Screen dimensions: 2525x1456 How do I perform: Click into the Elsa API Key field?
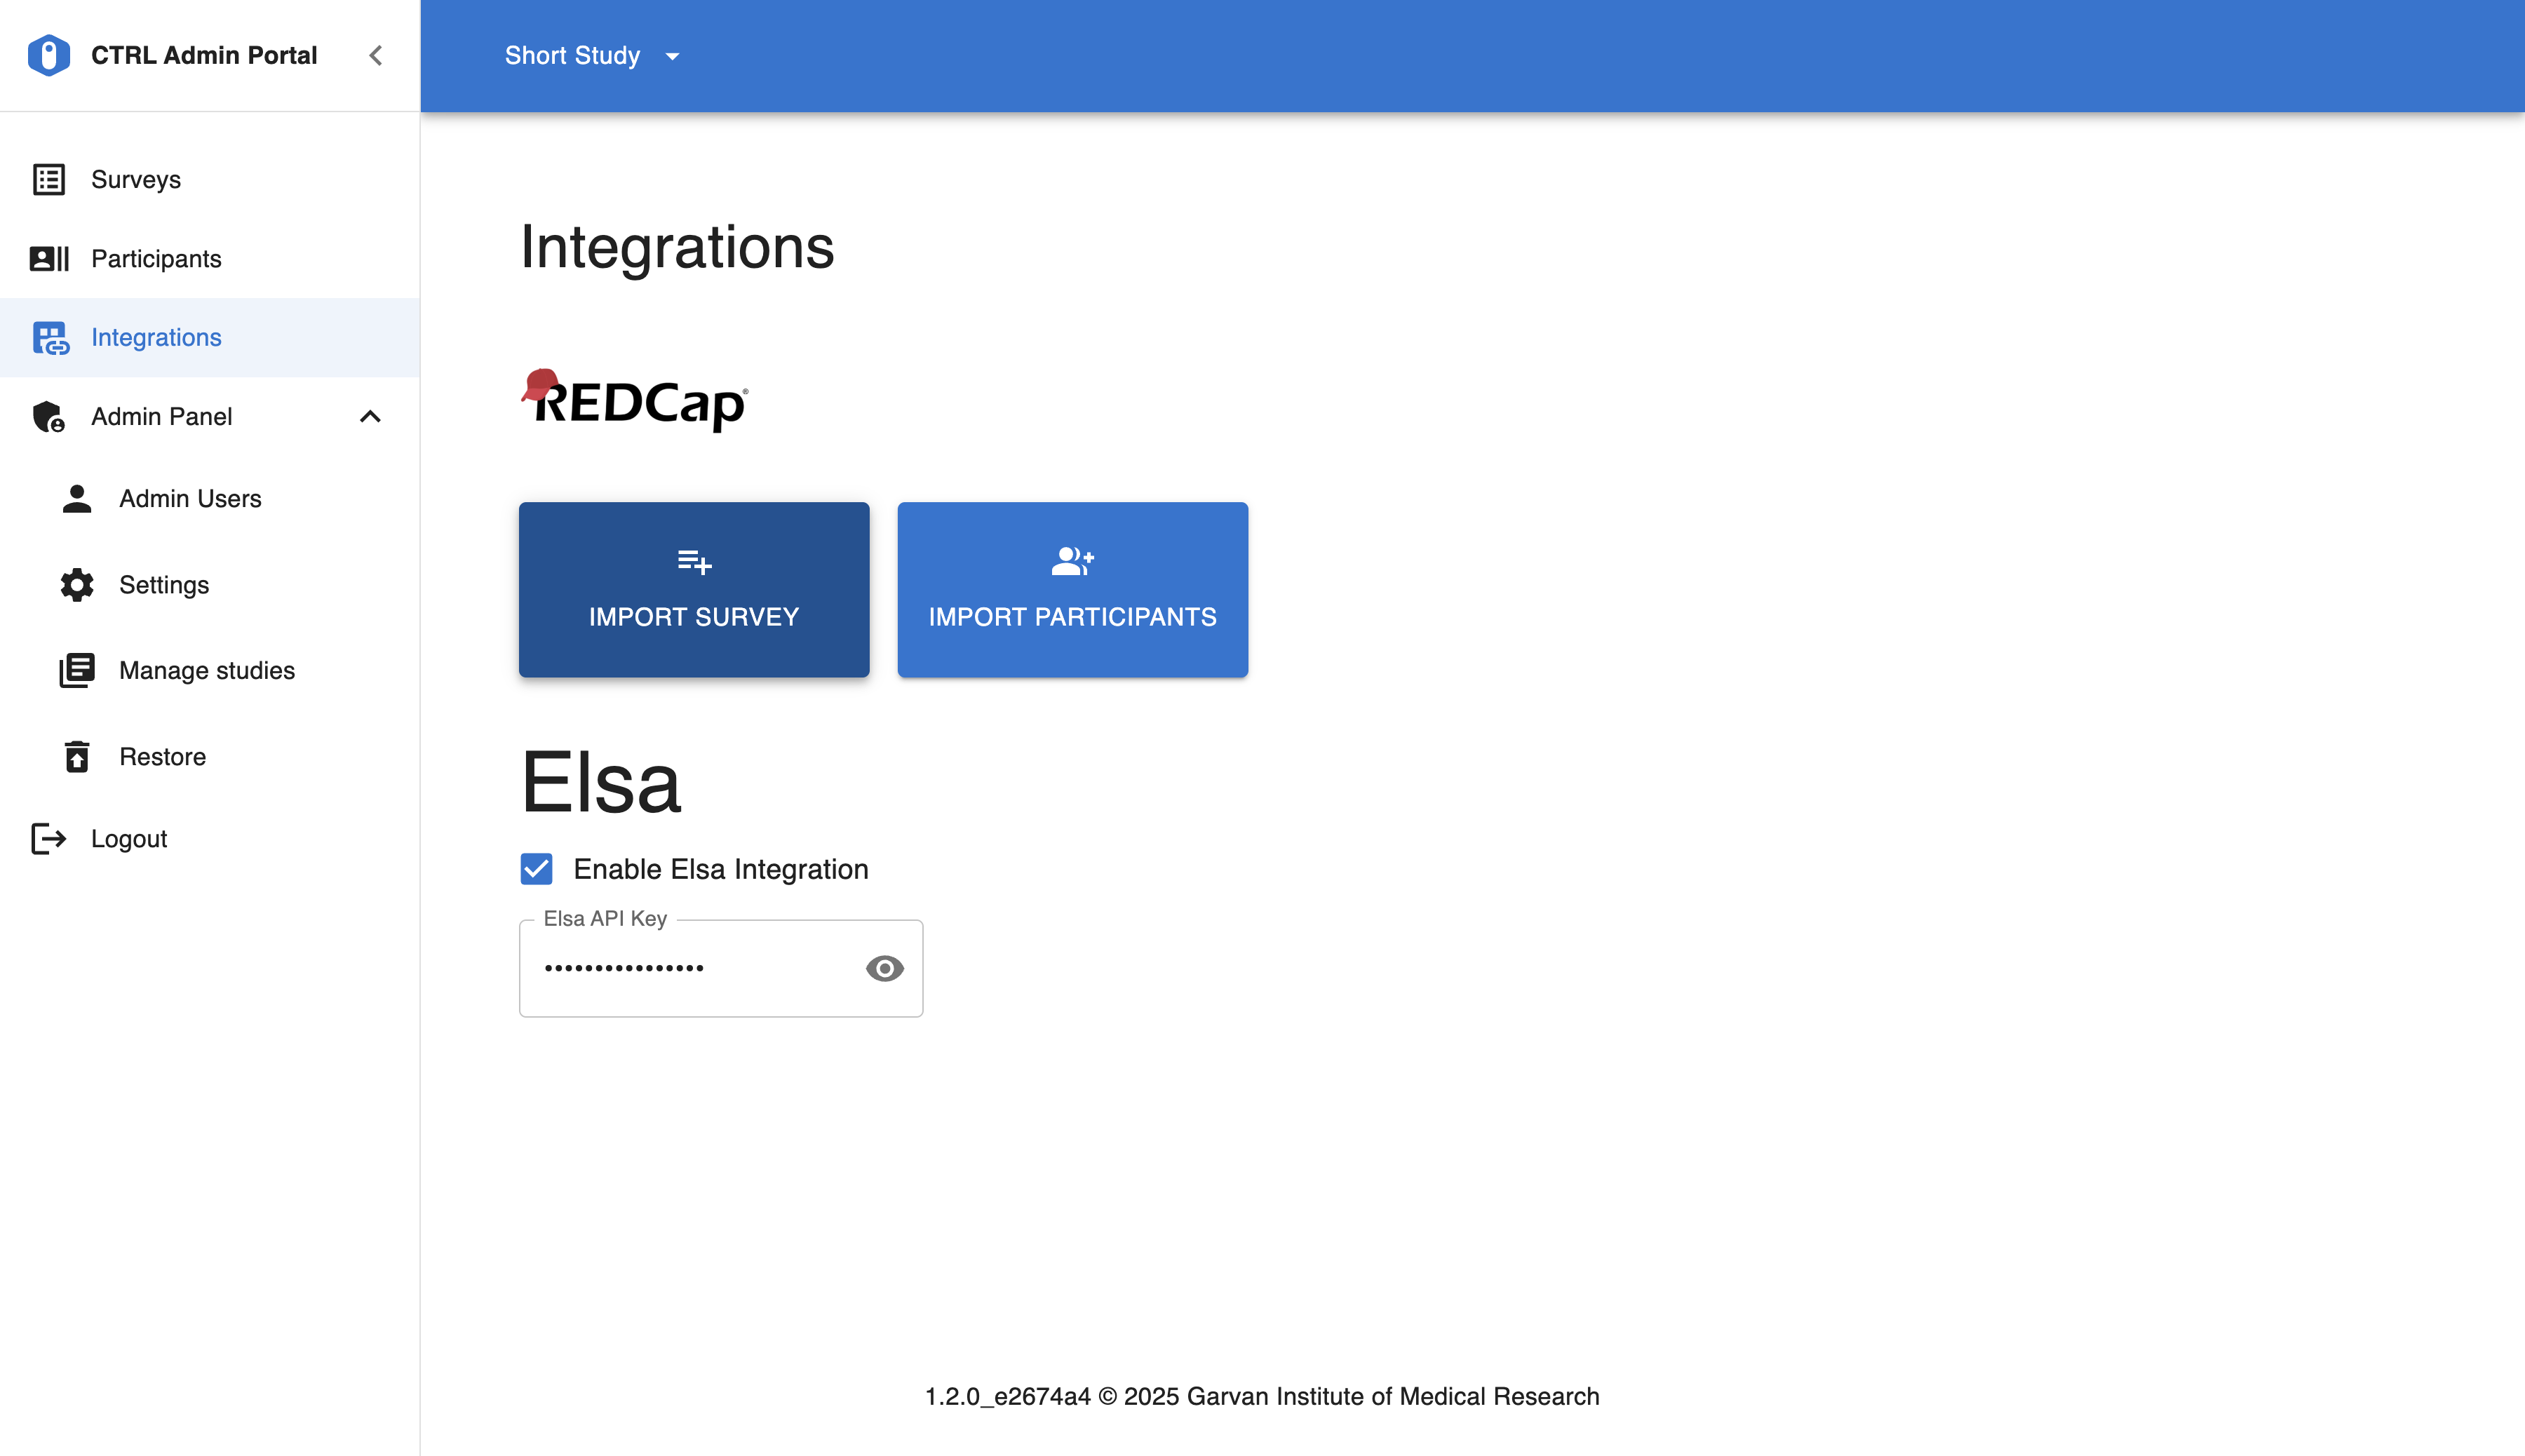coord(690,968)
